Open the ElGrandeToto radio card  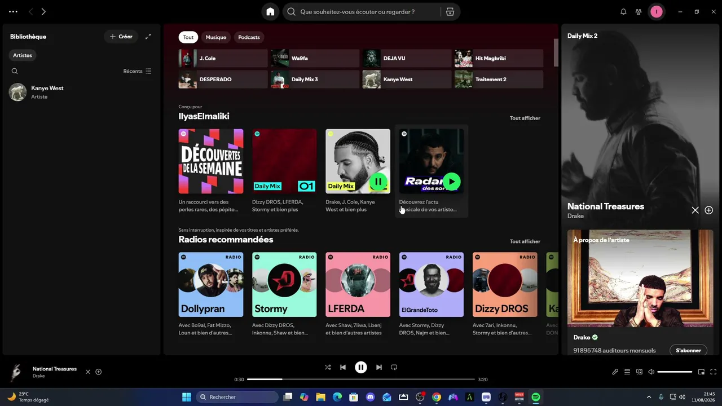(x=432, y=294)
